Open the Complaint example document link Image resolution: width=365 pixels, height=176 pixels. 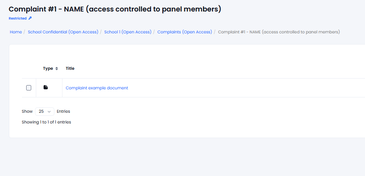click(97, 88)
